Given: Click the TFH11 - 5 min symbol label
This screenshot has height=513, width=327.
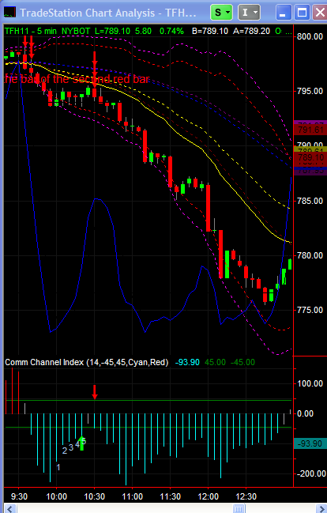Looking at the screenshot, I should pos(31,31).
